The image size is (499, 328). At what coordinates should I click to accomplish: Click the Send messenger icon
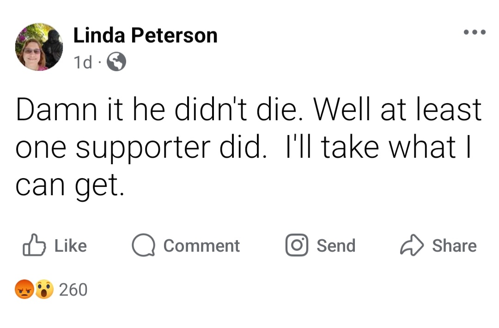[x=296, y=245]
